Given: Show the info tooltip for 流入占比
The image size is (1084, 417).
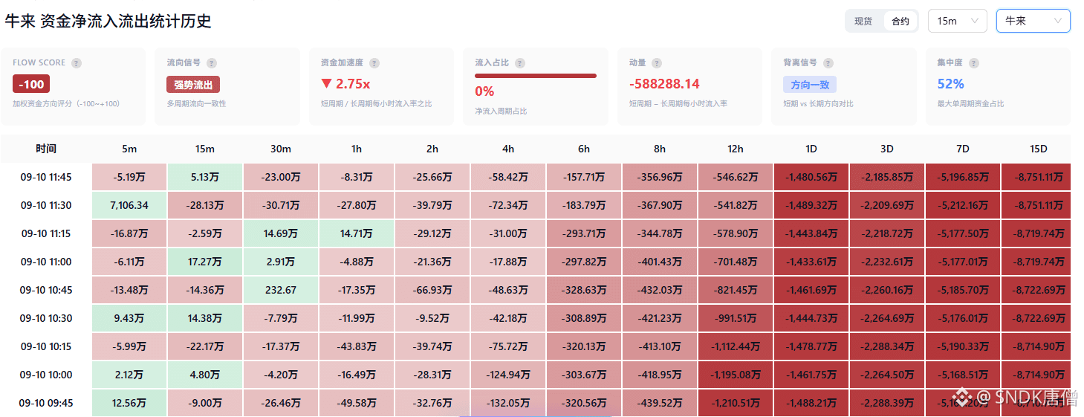Looking at the screenshot, I should click(520, 63).
